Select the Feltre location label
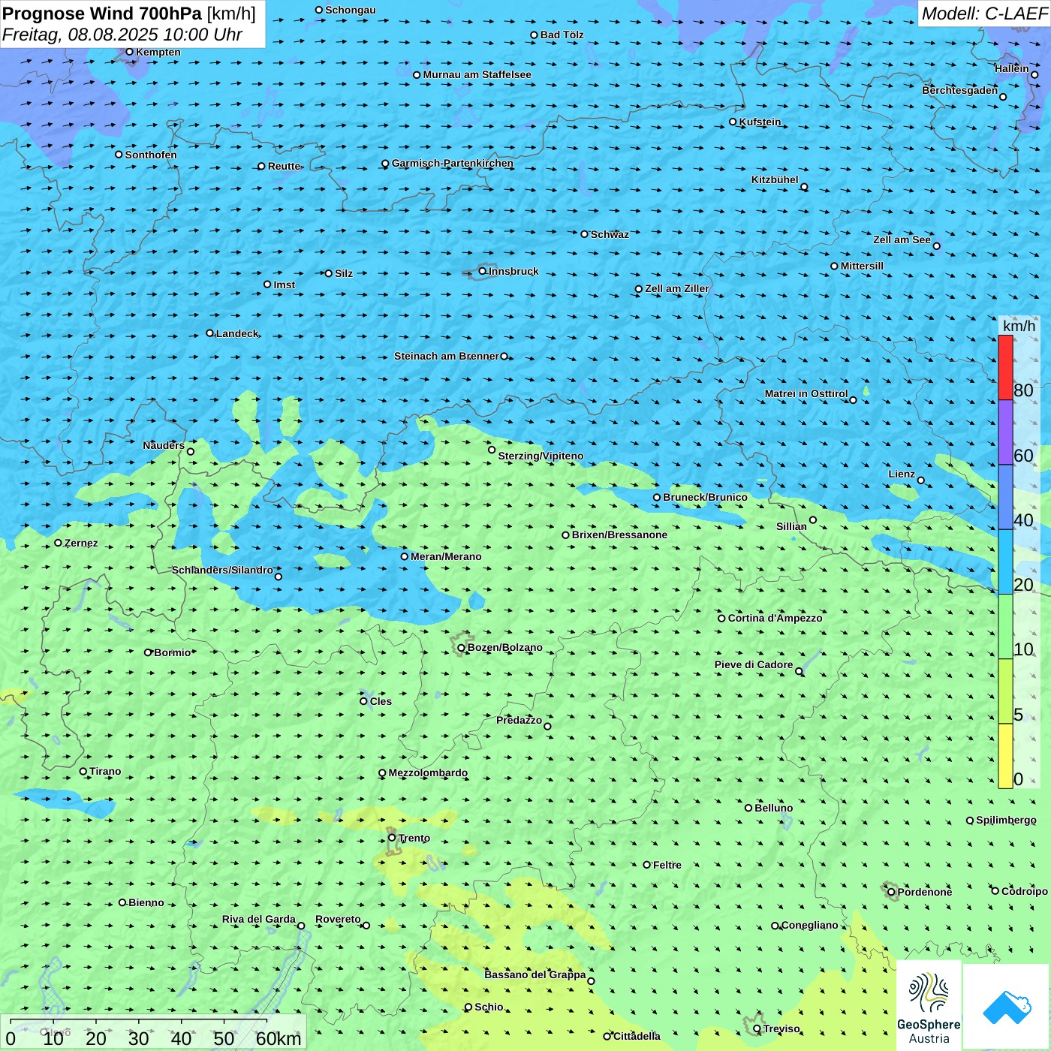 pyautogui.click(x=667, y=865)
